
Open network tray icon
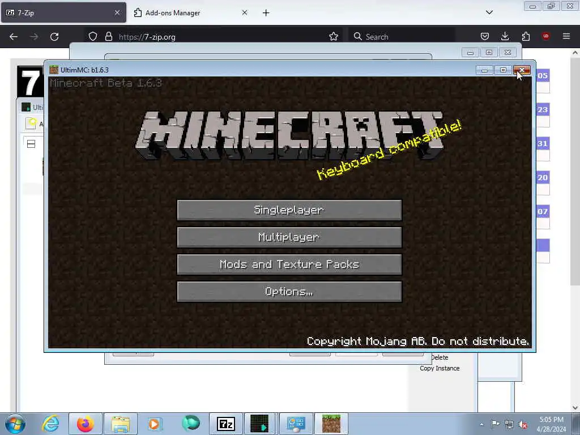[509, 424]
